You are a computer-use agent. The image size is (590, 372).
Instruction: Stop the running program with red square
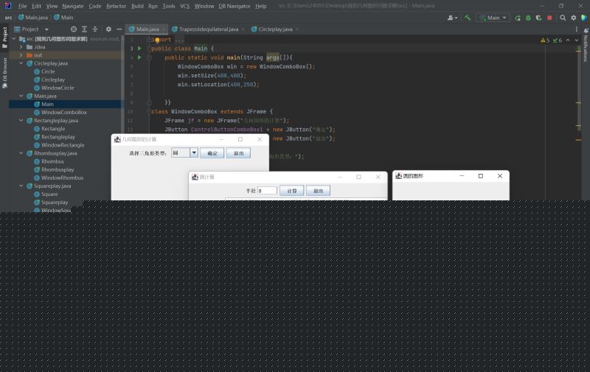(x=549, y=17)
